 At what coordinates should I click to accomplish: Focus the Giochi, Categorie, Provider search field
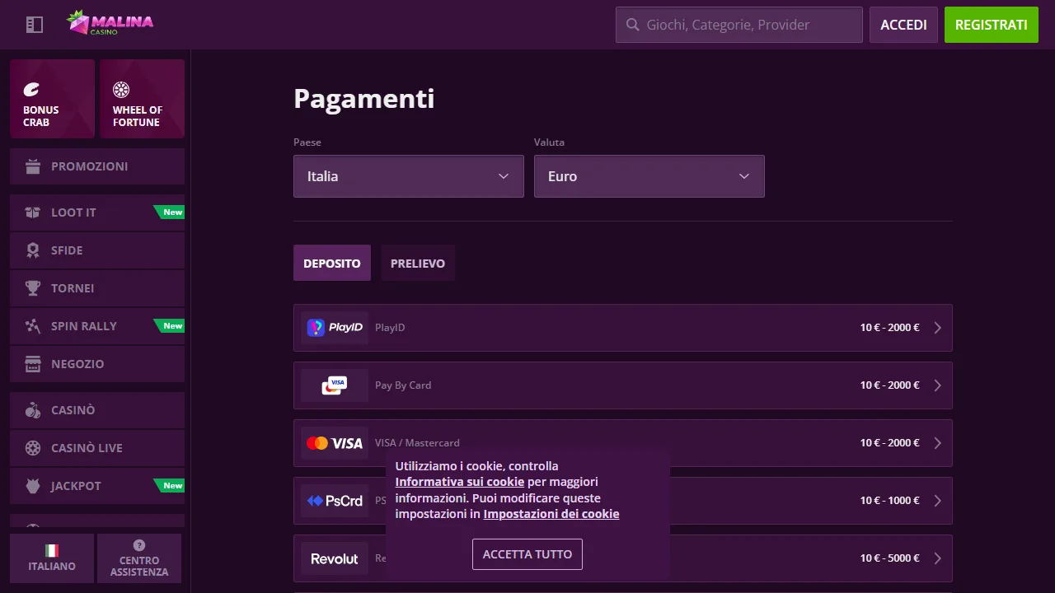(x=739, y=25)
